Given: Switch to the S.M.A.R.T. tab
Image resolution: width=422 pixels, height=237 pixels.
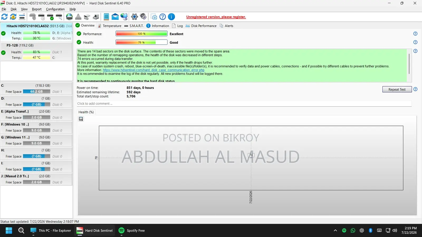Looking at the screenshot, I should (134, 26).
